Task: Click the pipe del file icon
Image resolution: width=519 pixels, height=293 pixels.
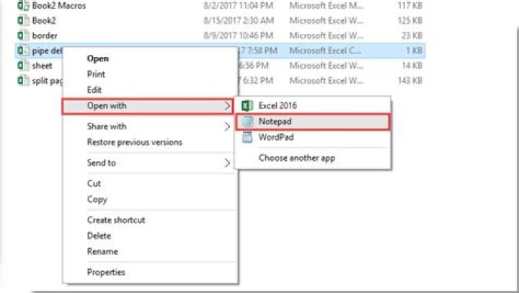Action: [23, 51]
